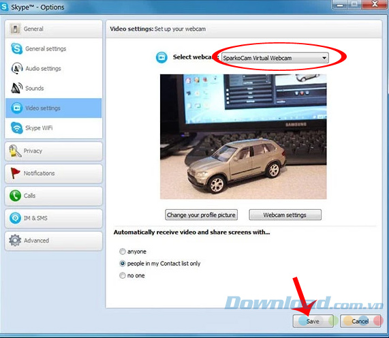
Task: Open Audio settings page
Action: 53,69
